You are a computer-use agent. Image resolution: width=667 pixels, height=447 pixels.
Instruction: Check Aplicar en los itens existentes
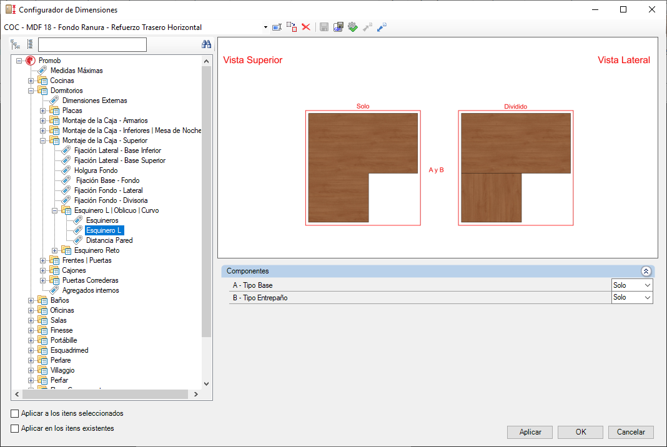[15, 428]
